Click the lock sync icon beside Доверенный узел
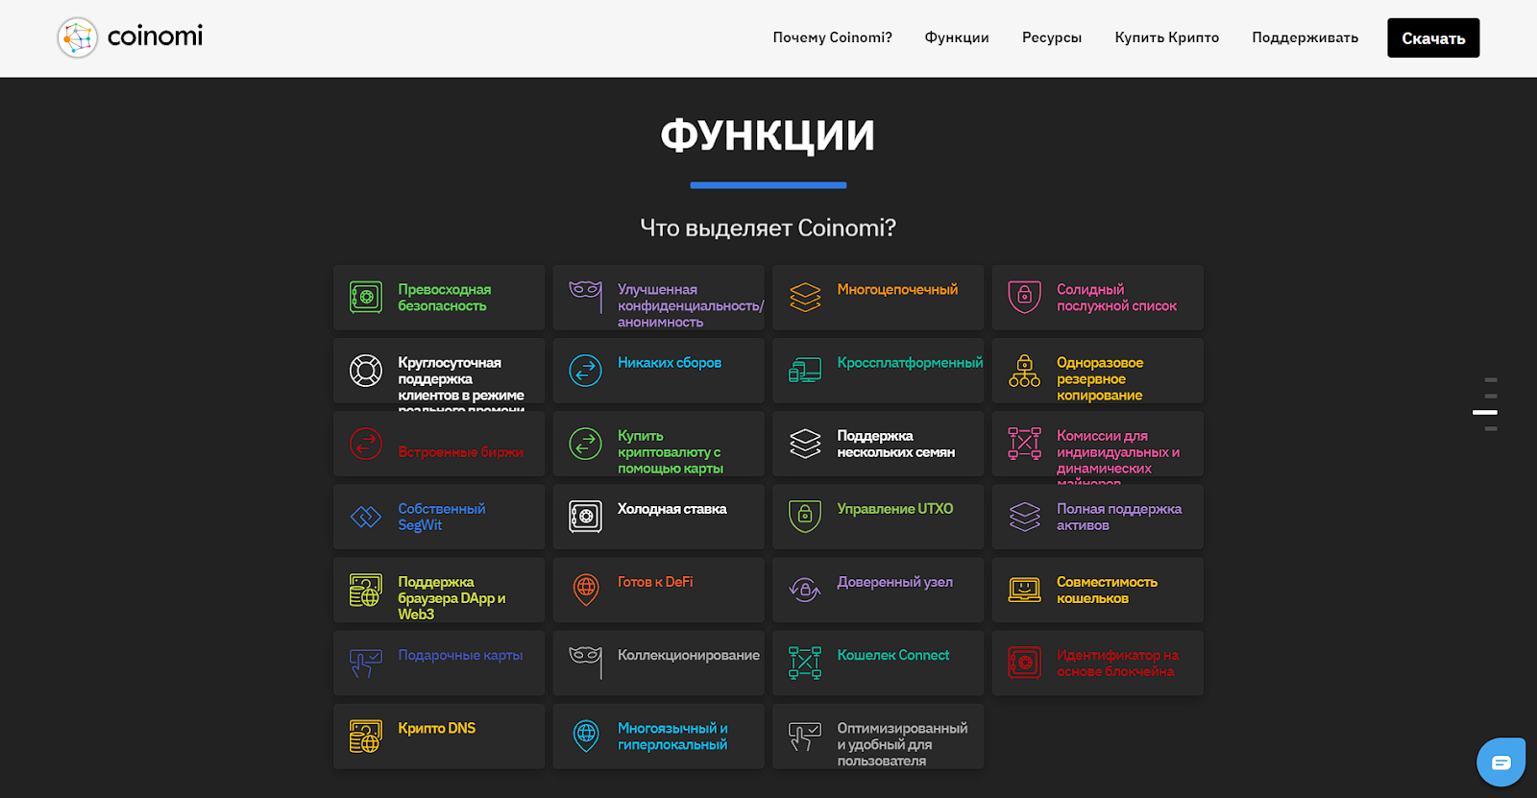Screen dimensions: 1537x798 click(x=805, y=590)
